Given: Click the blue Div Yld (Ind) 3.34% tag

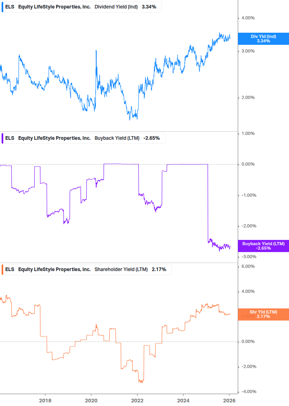Looking at the screenshot, I should (263, 39).
